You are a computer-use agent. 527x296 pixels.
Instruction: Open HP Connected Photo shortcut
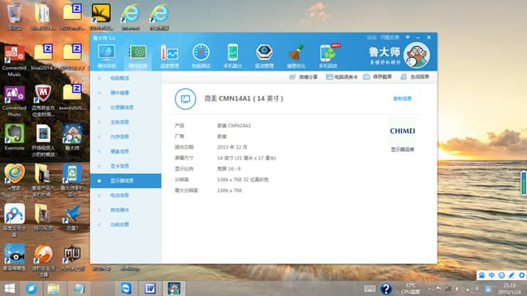[14, 101]
